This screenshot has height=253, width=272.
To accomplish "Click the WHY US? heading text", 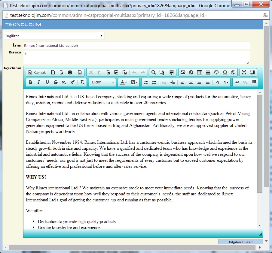I will 36,177.
